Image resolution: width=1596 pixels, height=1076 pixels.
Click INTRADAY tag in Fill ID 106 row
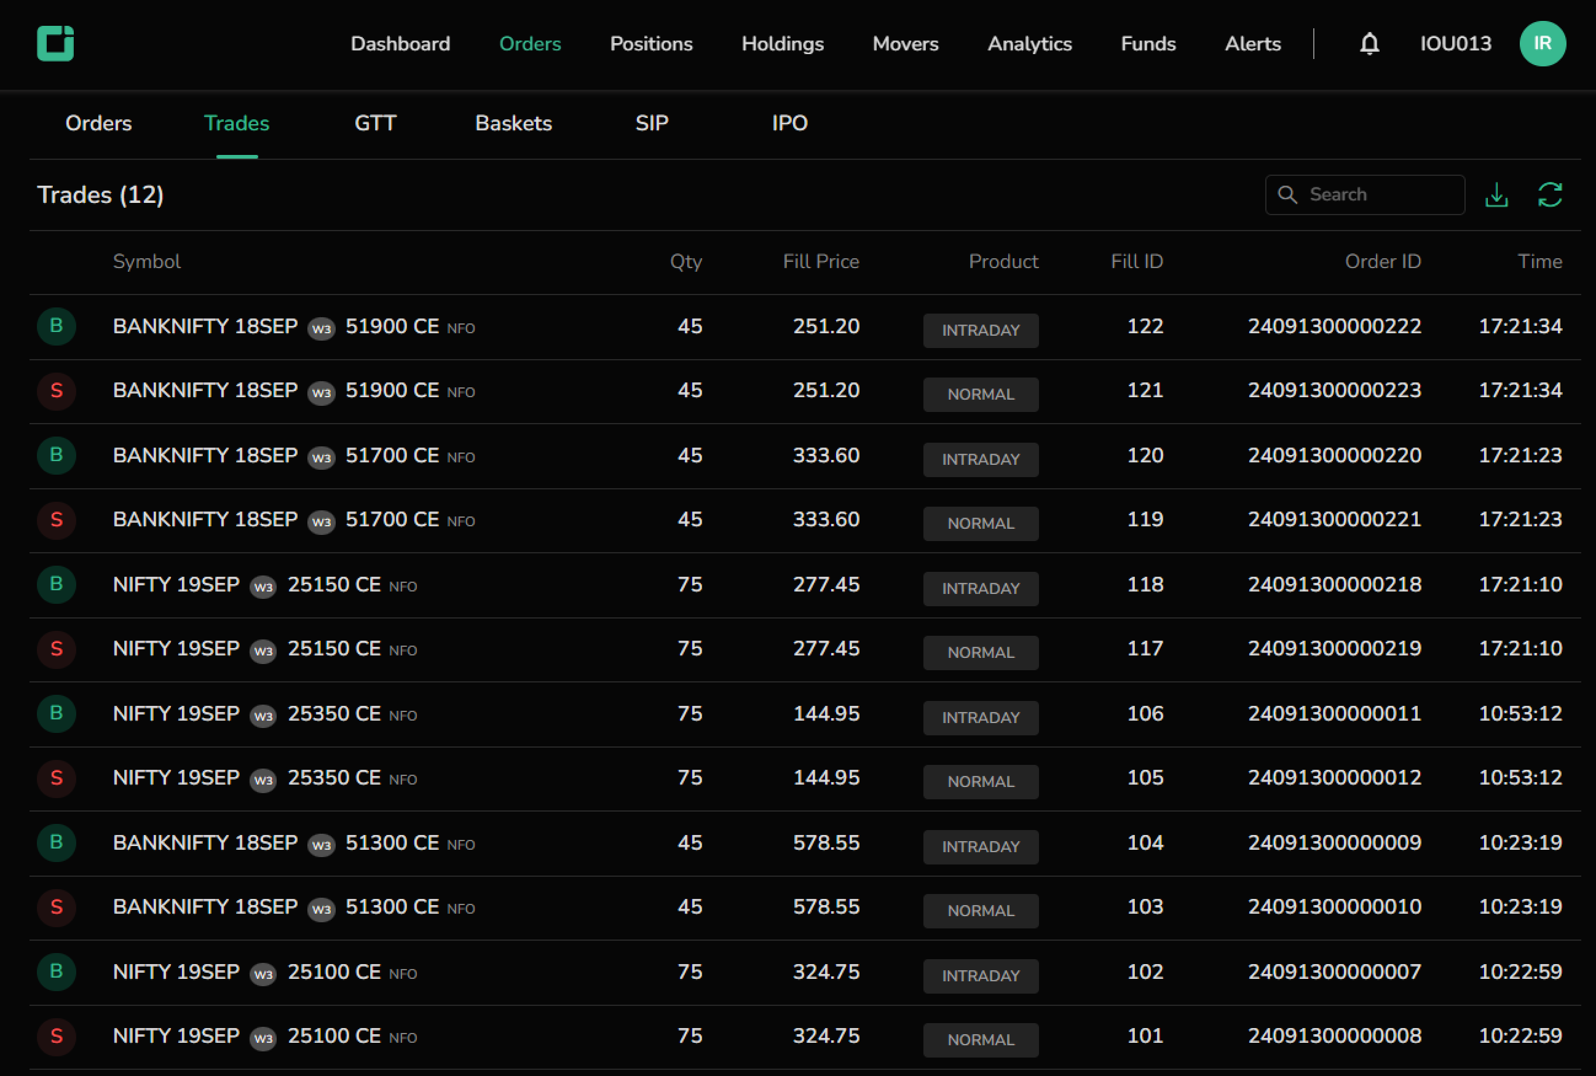(x=981, y=717)
